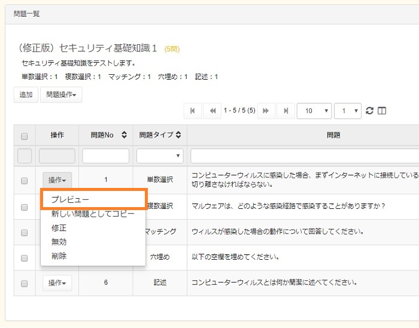Image resolution: width=419 pixels, height=328 pixels.
Task: Choose 新しい問題としてコピー from the menu
Action: [93, 214]
